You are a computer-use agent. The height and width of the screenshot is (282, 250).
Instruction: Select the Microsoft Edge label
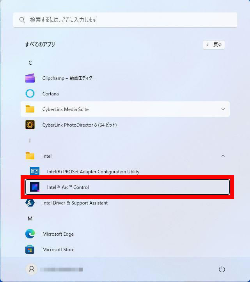(58, 234)
